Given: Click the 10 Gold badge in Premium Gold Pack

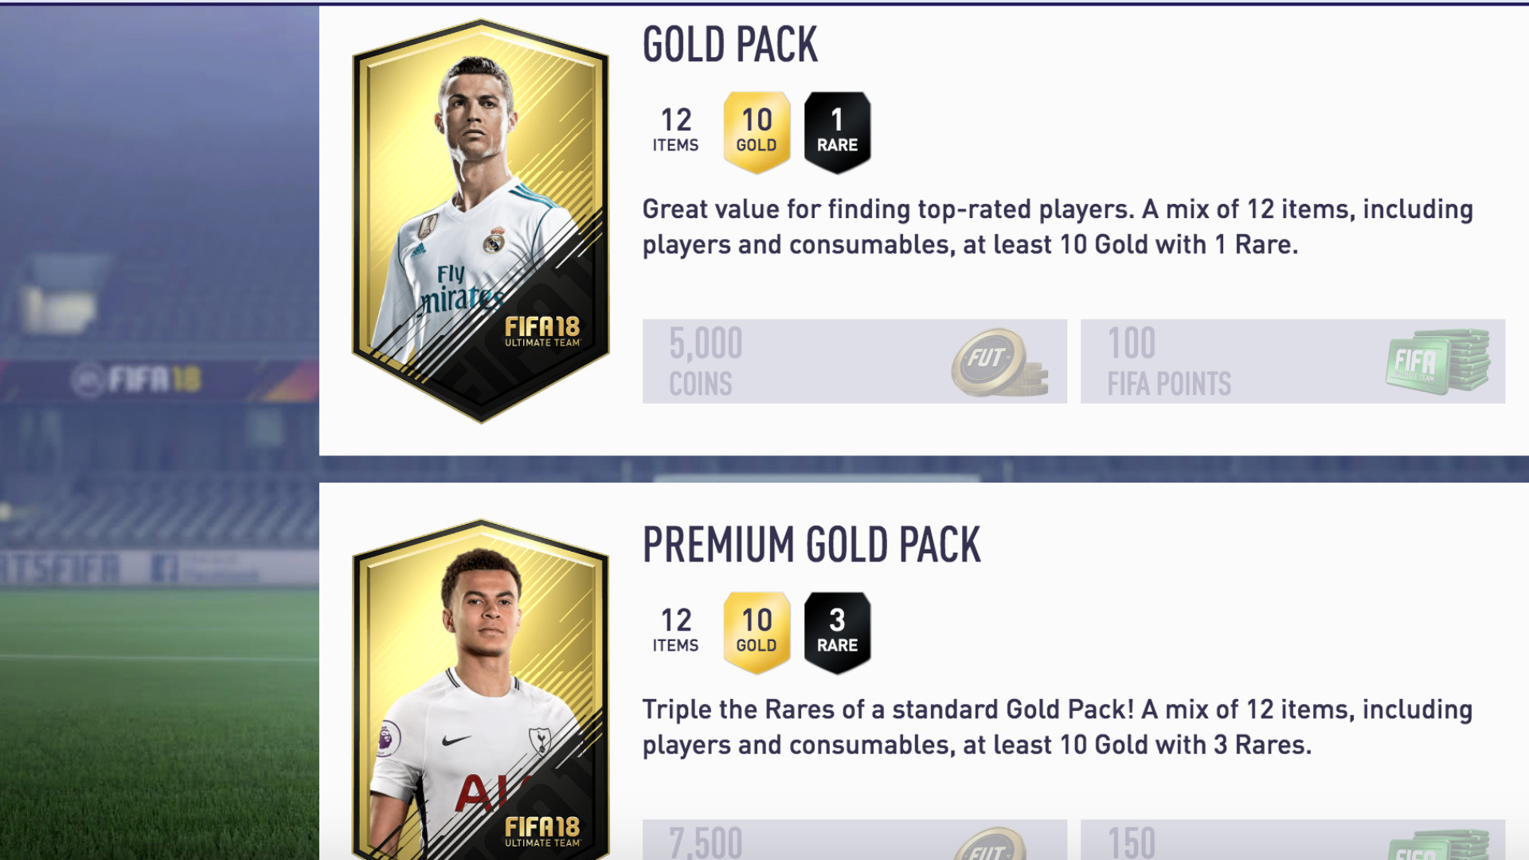Looking at the screenshot, I should point(757,632).
